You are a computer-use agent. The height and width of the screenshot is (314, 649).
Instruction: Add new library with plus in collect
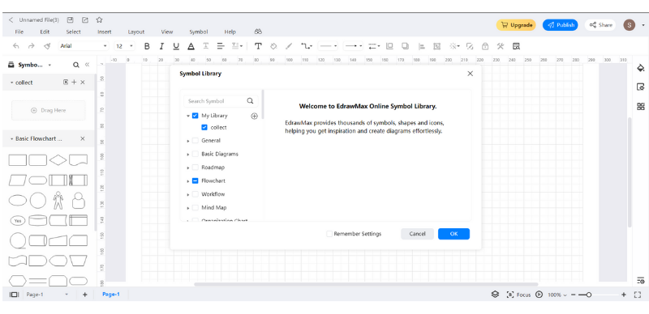74,83
